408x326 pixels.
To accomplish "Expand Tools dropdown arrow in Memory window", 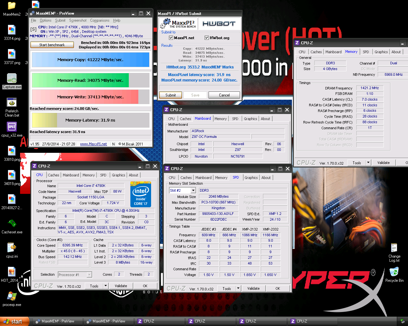I will [368, 163].
